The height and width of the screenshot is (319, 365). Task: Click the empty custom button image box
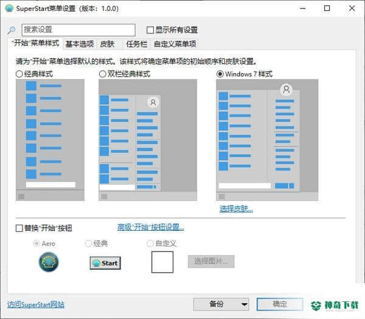click(162, 262)
